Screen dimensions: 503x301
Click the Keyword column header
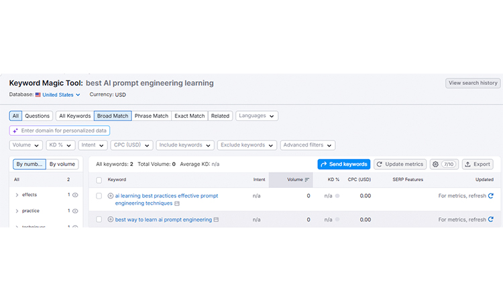coord(117,180)
